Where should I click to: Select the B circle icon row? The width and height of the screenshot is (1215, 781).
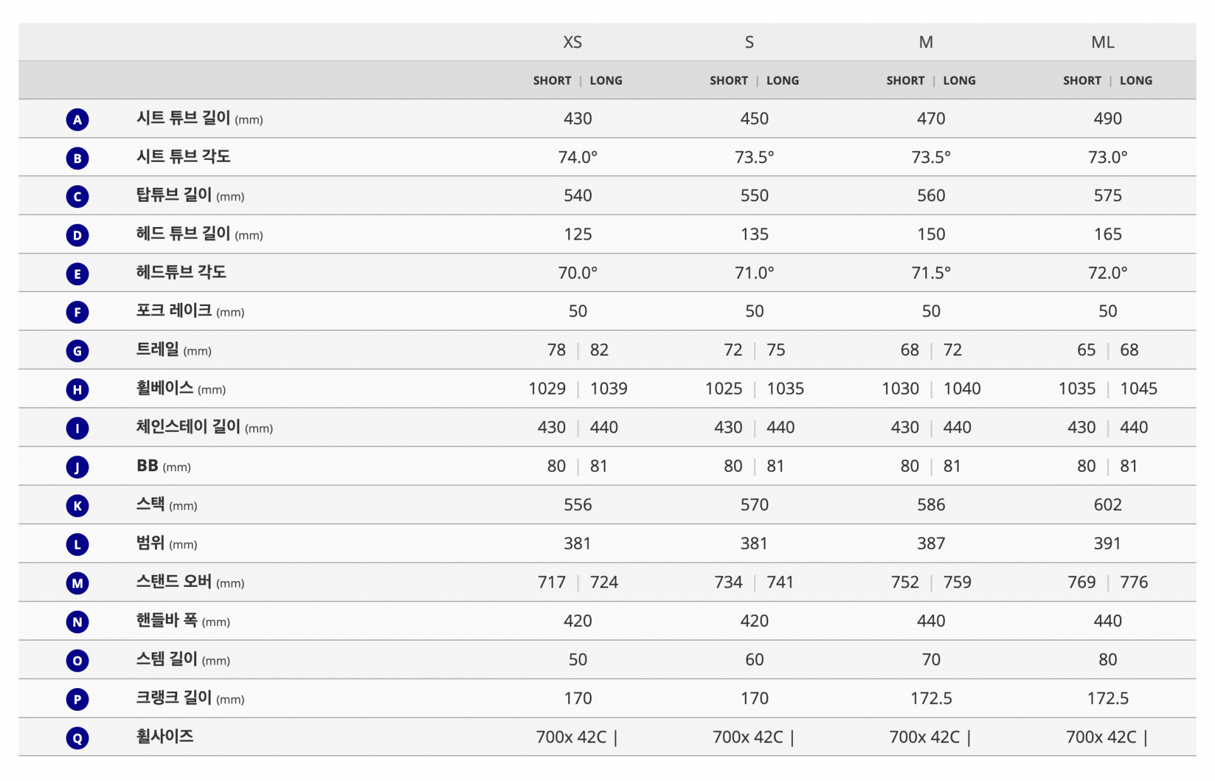(x=77, y=158)
